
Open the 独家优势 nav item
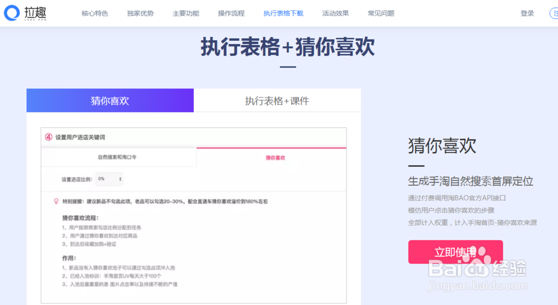tap(140, 13)
